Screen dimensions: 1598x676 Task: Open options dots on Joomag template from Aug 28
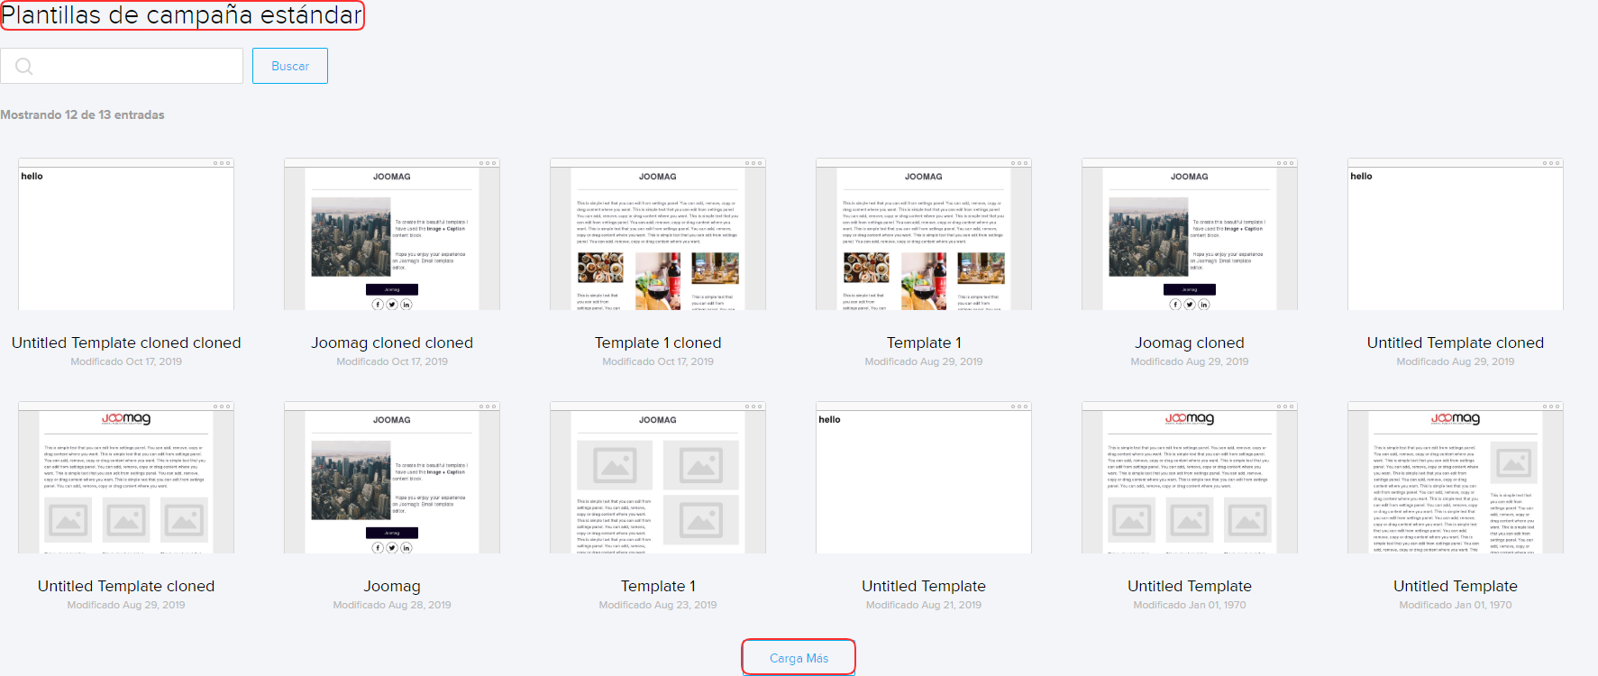click(x=488, y=407)
